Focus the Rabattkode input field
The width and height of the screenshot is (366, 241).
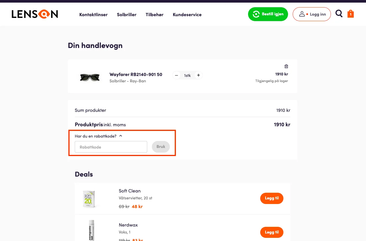click(111, 147)
